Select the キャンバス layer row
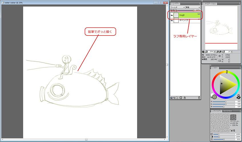This screenshot has width=242, height=142. 189,21
